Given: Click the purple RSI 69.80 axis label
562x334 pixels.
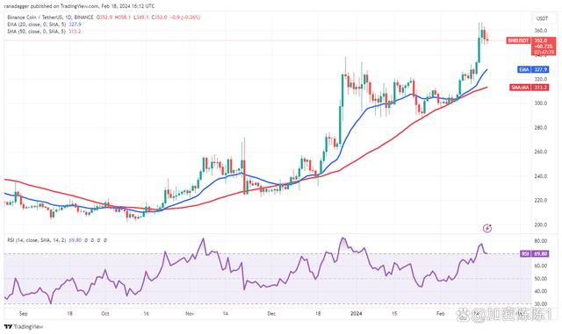Looking at the screenshot, I should tap(535, 254).
